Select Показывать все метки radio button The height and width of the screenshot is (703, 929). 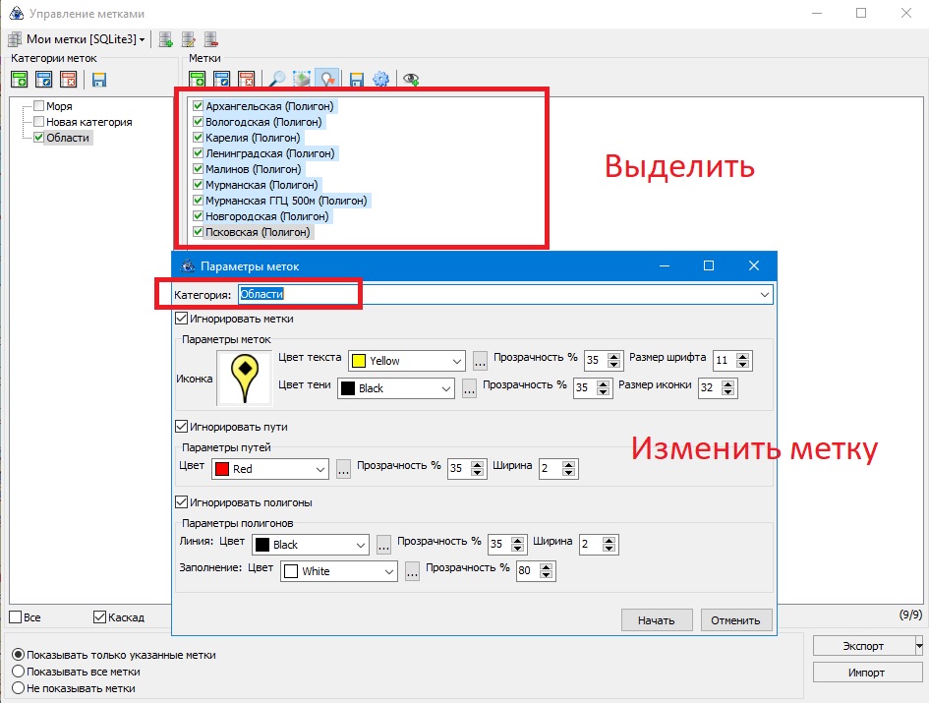pos(17,672)
